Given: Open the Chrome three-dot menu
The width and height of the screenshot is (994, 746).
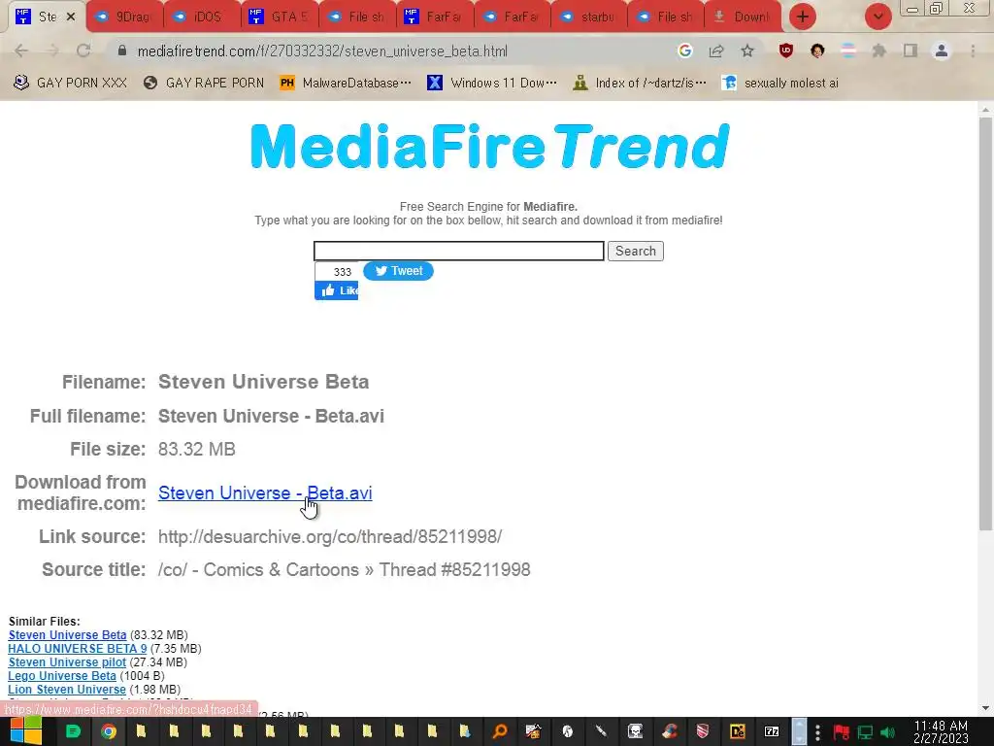Looking at the screenshot, I should (x=973, y=51).
